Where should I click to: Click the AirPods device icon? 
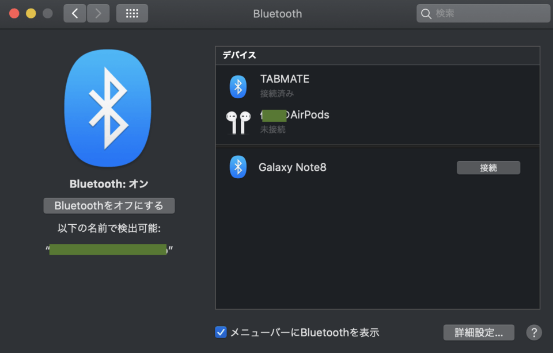238,122
